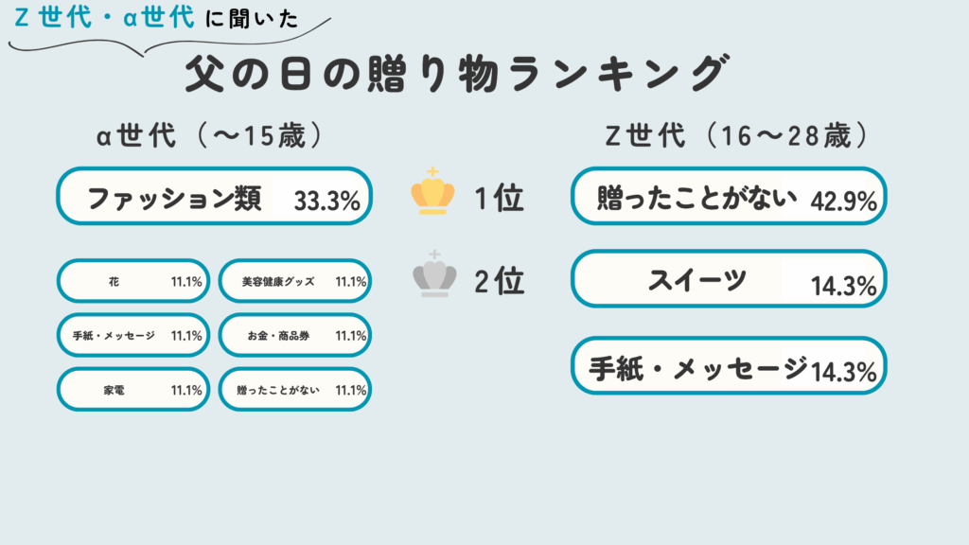Choose the α世代 手紙・メッセージ 11.1% box
Screen dimensions: 969x545
pyautogui.click(x=133, y=335)
